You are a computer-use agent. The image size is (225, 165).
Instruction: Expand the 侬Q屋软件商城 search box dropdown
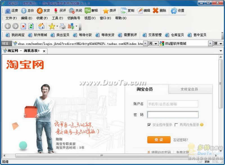point(210,43)
